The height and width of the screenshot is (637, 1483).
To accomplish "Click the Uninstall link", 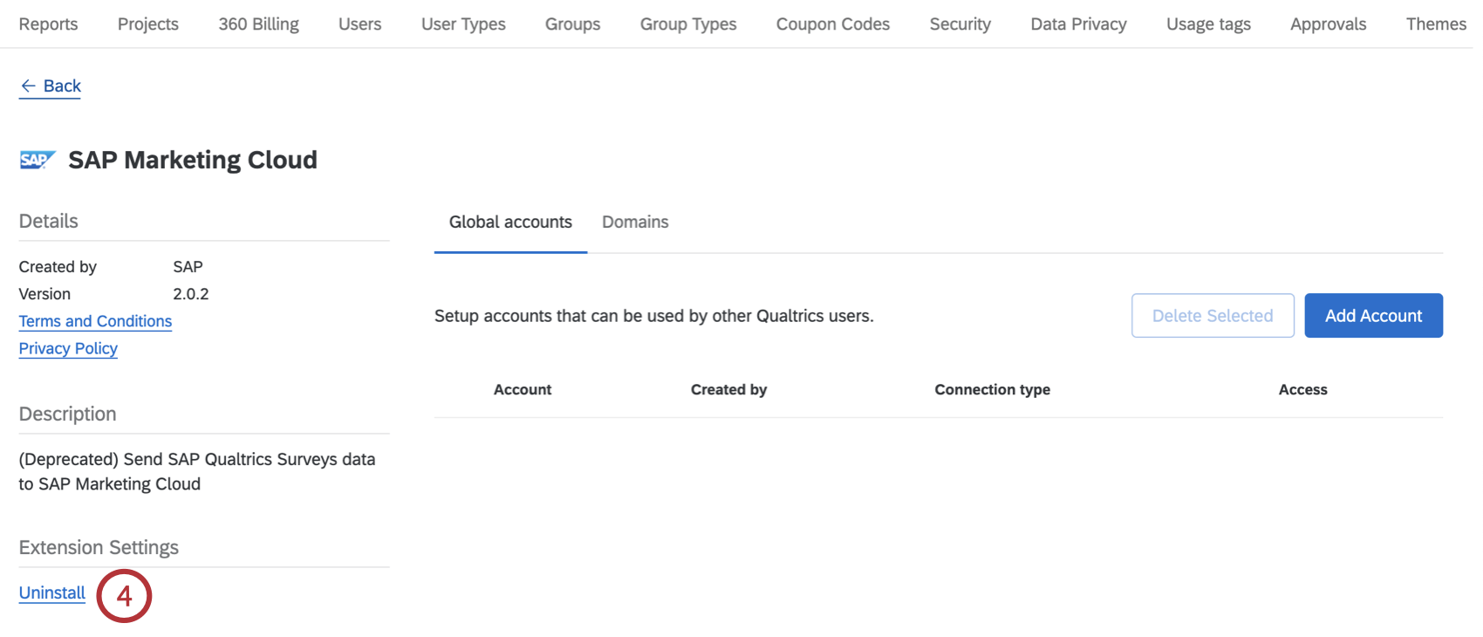I will [x=52, y=592].
